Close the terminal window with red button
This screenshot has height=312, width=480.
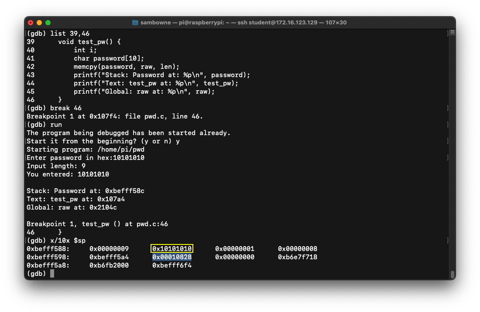[x=31, y=23]
